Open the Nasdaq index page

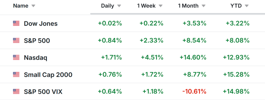click(35, 58)
